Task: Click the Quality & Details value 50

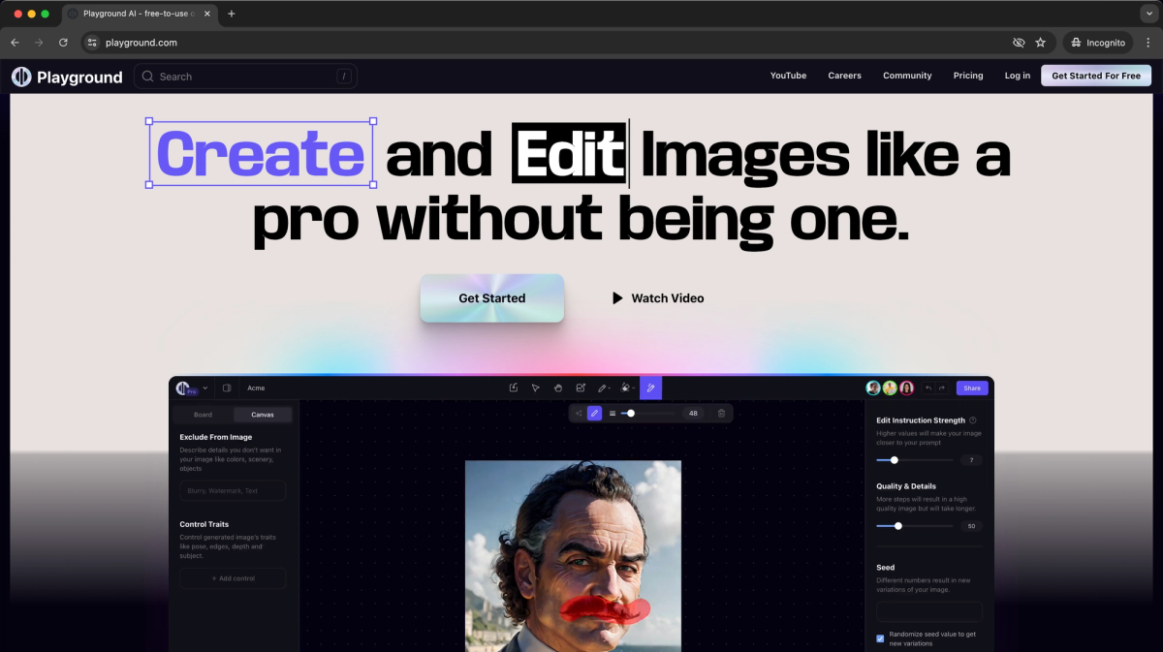Action: [x=970, y=526]
